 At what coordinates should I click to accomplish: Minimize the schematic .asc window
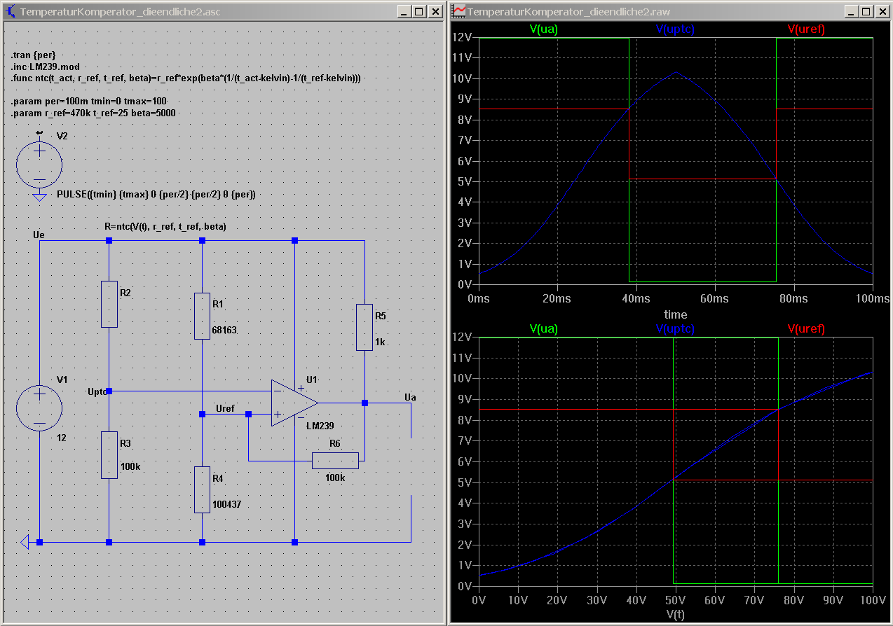pos(404,11)
